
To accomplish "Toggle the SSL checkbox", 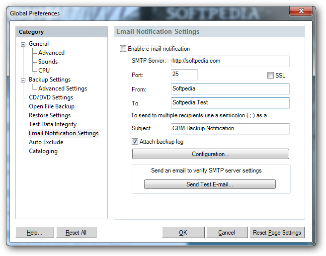I will [x=270, y=75].
